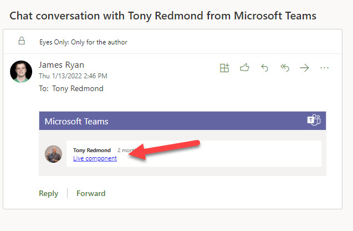Like the message with thumbs-up icon

[x=244, y=67]
